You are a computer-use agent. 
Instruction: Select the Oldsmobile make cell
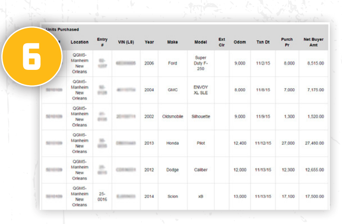click(x=173, y=117)
